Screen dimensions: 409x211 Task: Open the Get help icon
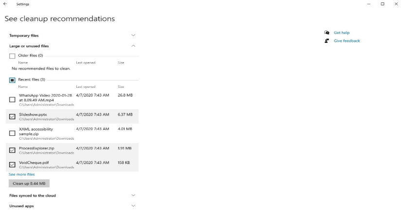pyautogui.click(x=327, y=32)
